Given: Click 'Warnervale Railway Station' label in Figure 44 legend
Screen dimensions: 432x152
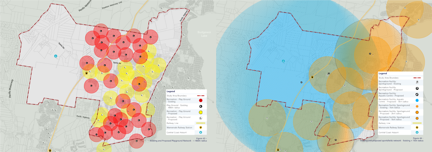Looking at the screenshot, I should (x=391, y=127).
